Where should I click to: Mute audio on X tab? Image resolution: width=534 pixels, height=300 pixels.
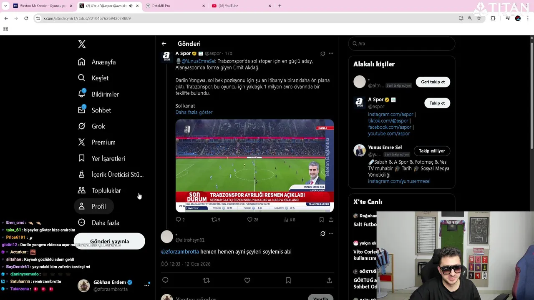click(131, 6)
